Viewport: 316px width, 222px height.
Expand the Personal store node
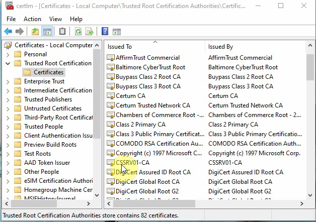(8, 54)
